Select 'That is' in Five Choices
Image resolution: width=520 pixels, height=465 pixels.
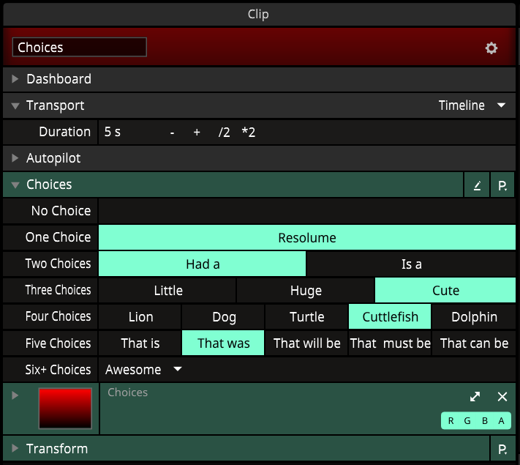pyautogui.click(x=140, y=343)
